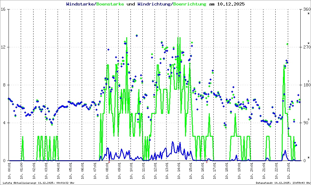Screen dimensions: 311x185
Task: Click the "10. 20:01" time axis label
Action: 251,170
